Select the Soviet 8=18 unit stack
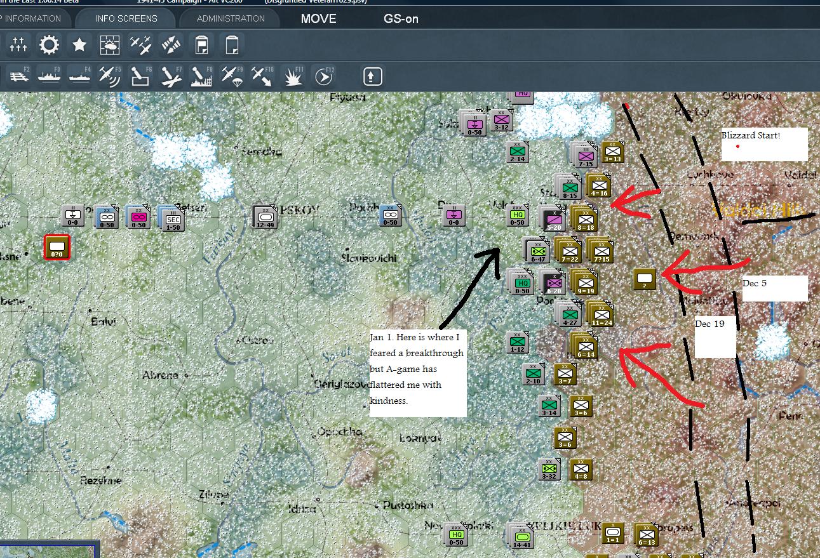Viewport: 820px width, 558px height. [586, 219]
